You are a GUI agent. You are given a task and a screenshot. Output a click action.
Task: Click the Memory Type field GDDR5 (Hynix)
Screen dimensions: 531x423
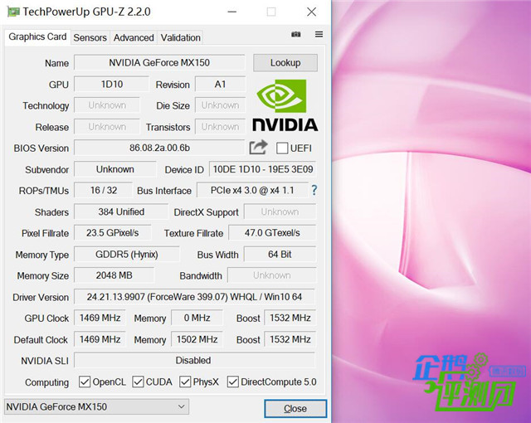(x=127, y=254)
